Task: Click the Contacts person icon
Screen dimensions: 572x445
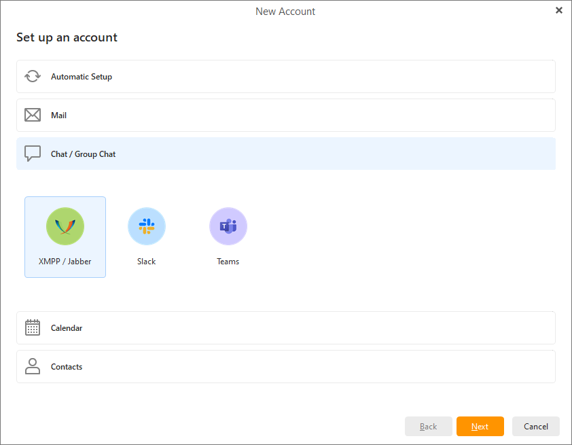Action: tap(33, 366)
